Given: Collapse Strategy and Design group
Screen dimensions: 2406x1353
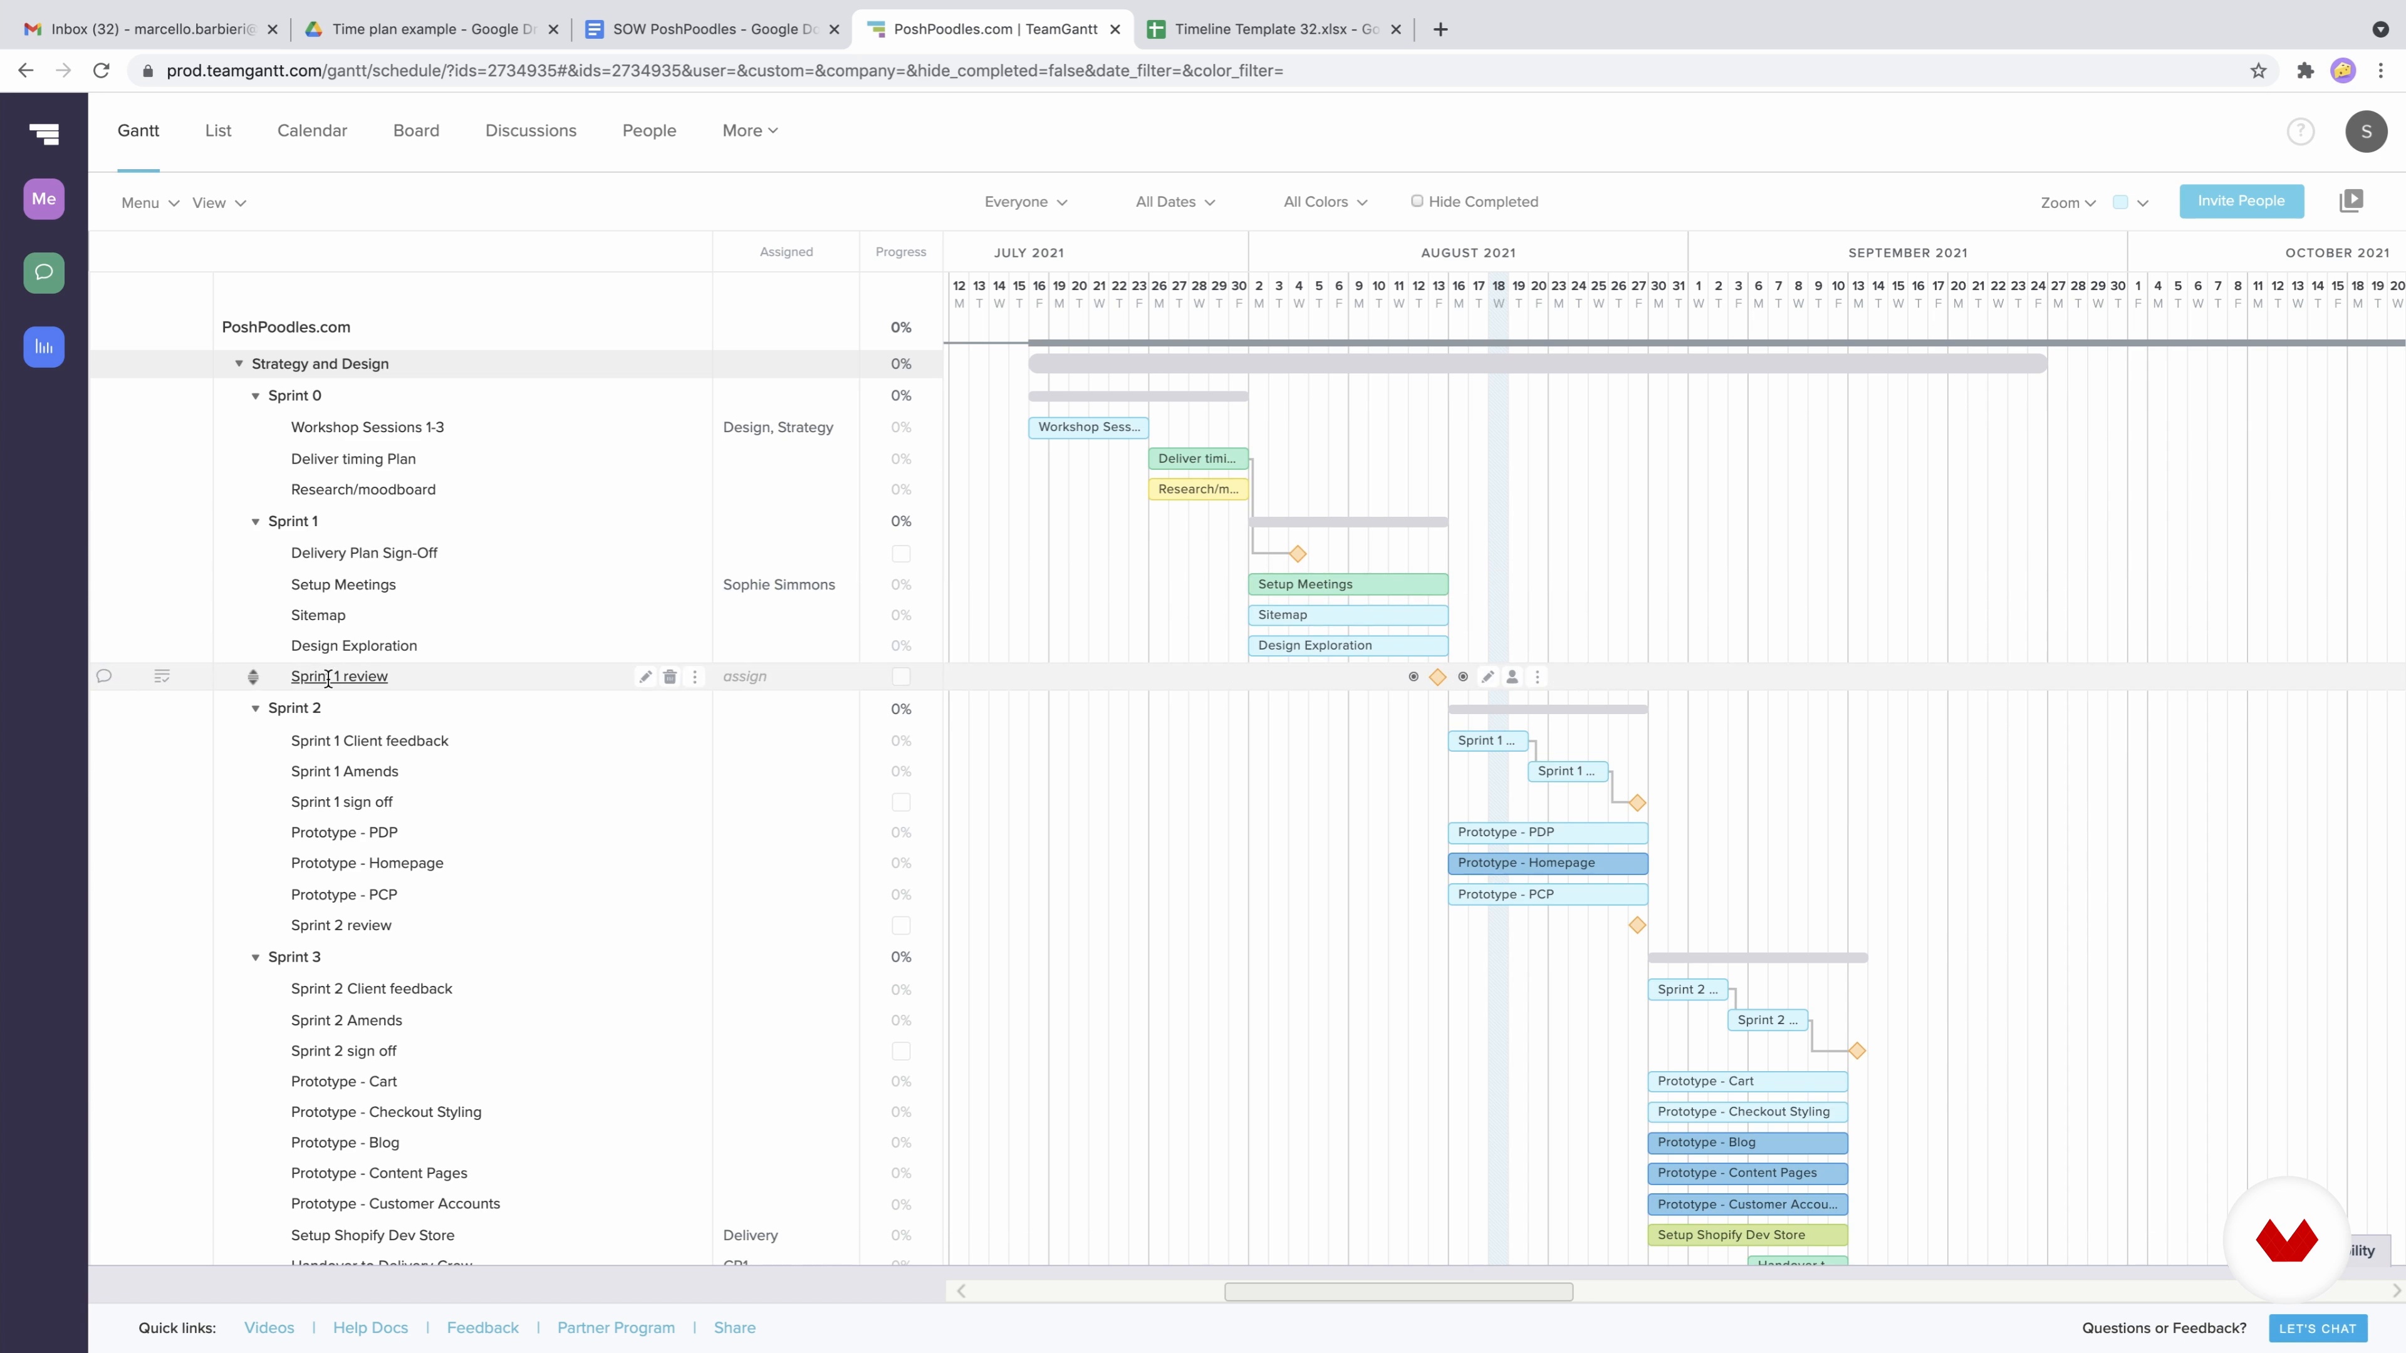Looking at the screenshot, I should click(239, 363).
